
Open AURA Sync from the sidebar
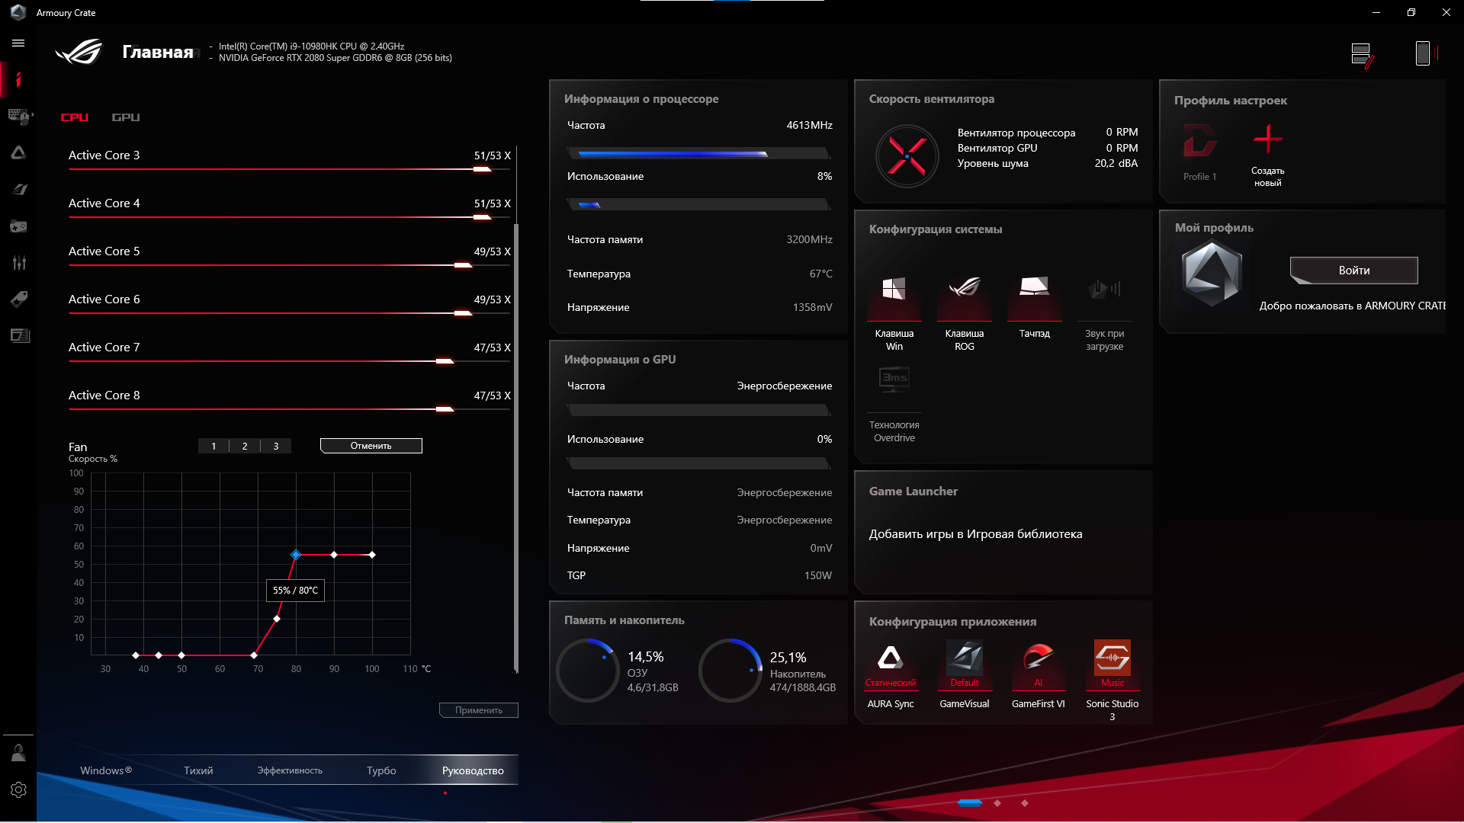coord(18,153)
